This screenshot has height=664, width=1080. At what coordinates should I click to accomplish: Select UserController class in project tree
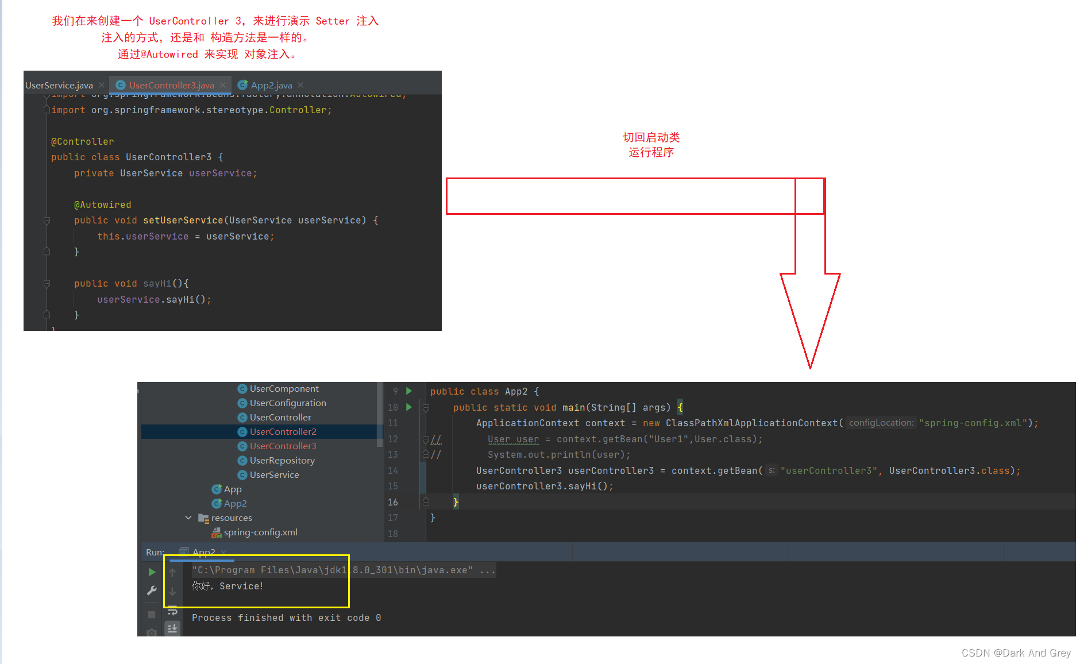click(280, 418)
